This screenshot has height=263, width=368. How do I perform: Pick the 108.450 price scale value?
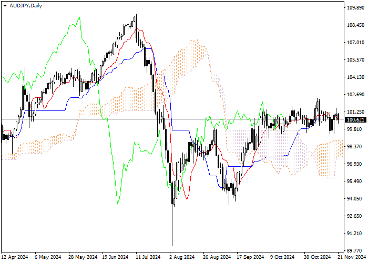point(355,25)
